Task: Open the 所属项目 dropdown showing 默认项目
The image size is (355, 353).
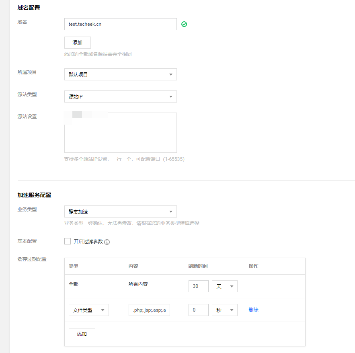Action: point(120,74)
